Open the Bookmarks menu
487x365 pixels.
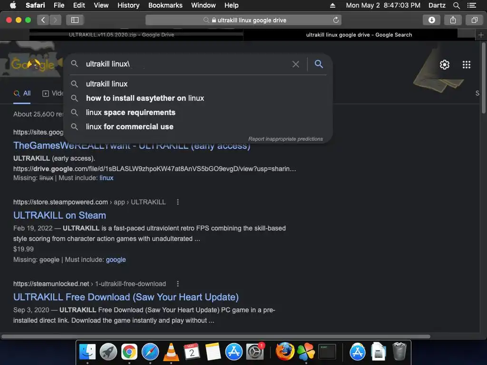(165, 5)
